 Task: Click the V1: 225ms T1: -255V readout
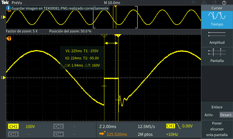tap(82, 51)
